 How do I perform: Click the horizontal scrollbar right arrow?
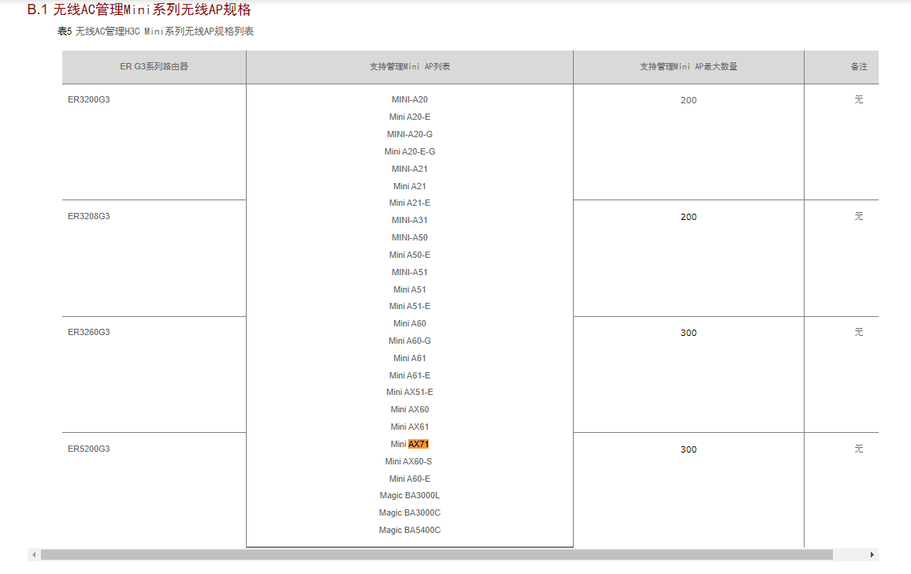(872, 555)
